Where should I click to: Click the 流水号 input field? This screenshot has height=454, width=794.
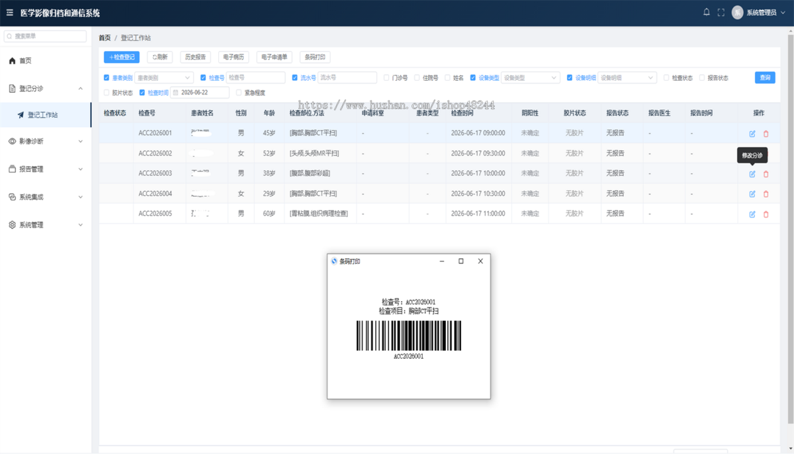(347, 78)
